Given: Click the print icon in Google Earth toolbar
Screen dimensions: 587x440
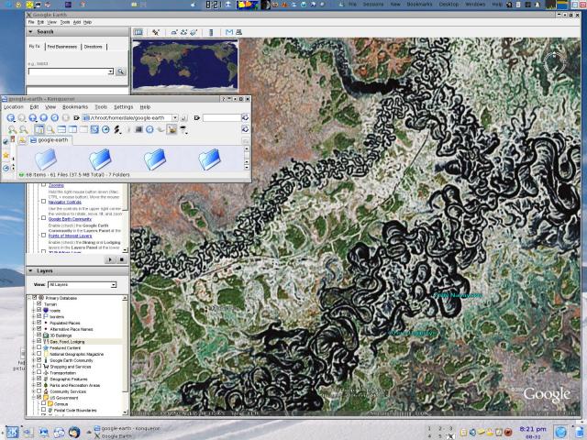Looking at the screenshot, I should point(238,33).
